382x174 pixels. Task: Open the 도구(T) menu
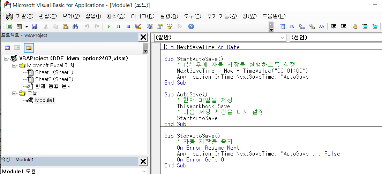(x=193, y=16)
